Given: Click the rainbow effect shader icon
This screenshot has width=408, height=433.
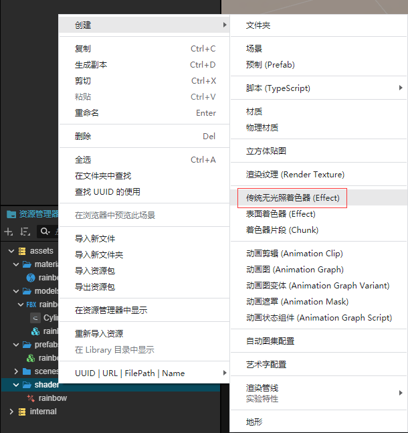Looking at the screenshot, I should point(31,398).
